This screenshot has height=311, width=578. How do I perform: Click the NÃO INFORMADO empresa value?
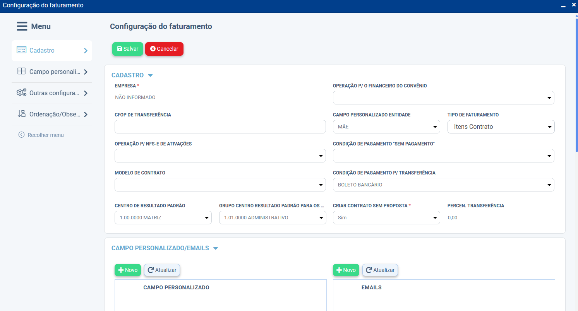[135, 97]
